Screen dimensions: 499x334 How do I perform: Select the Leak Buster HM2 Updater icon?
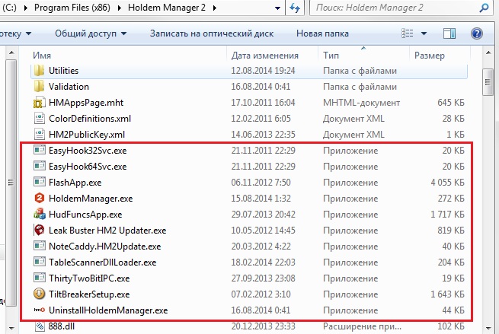[39, 230]
